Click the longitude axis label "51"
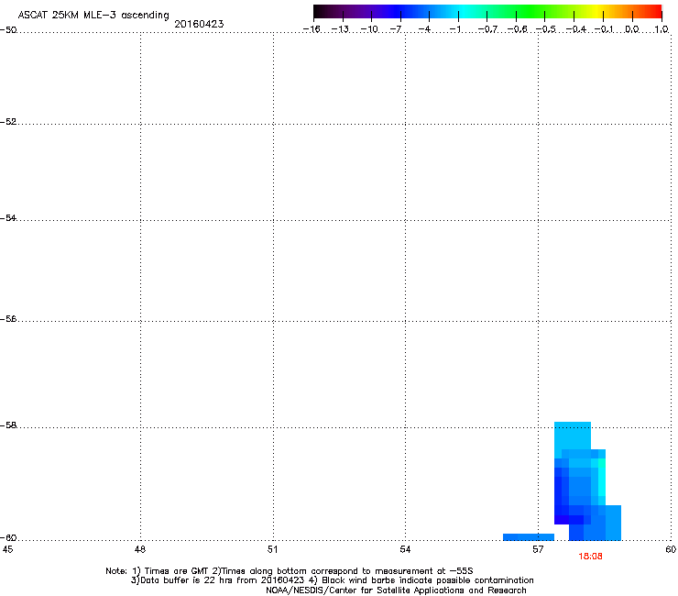 272,549
